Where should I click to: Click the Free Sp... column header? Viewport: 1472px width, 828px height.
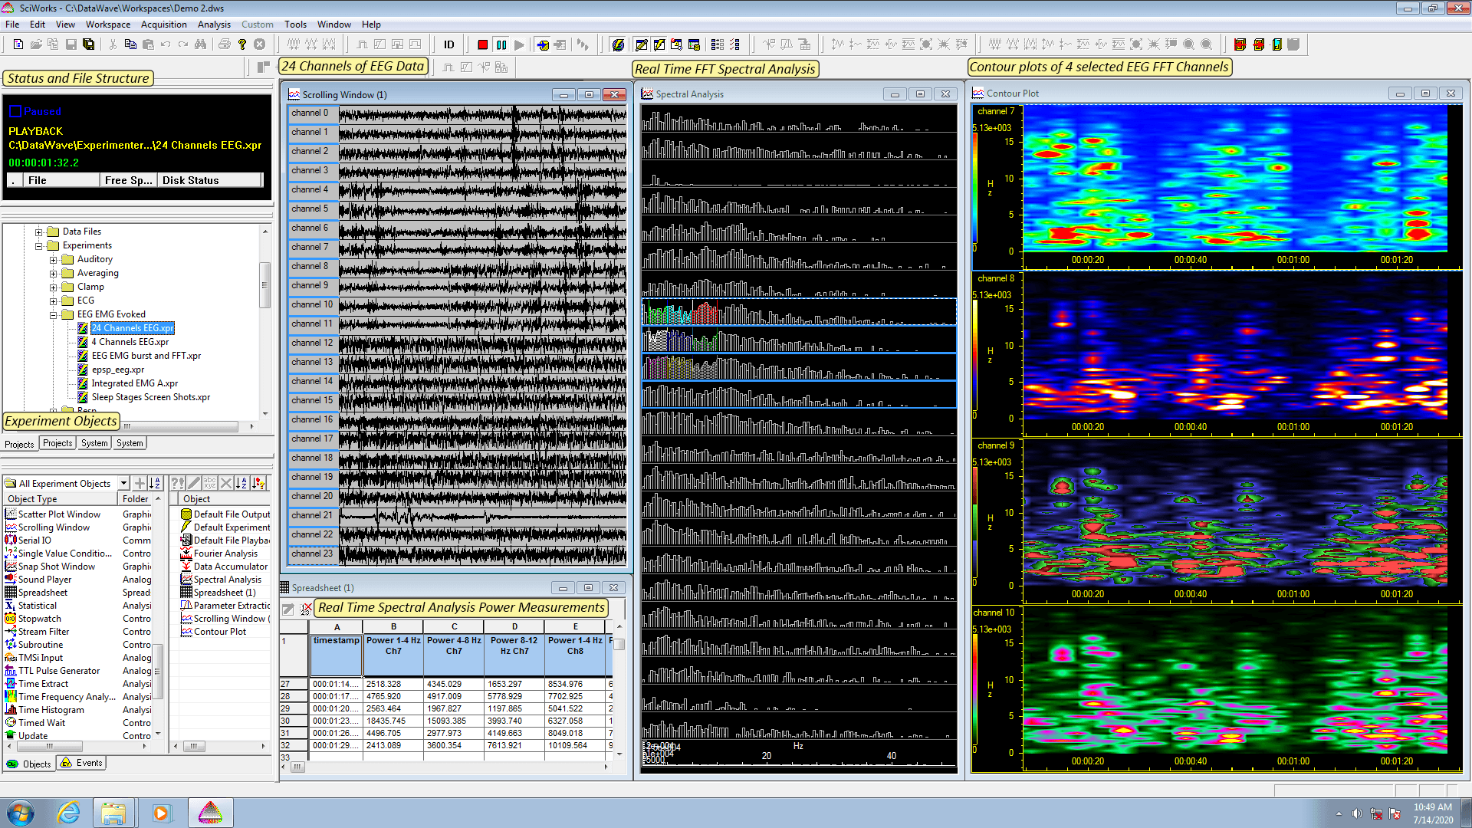128,180
